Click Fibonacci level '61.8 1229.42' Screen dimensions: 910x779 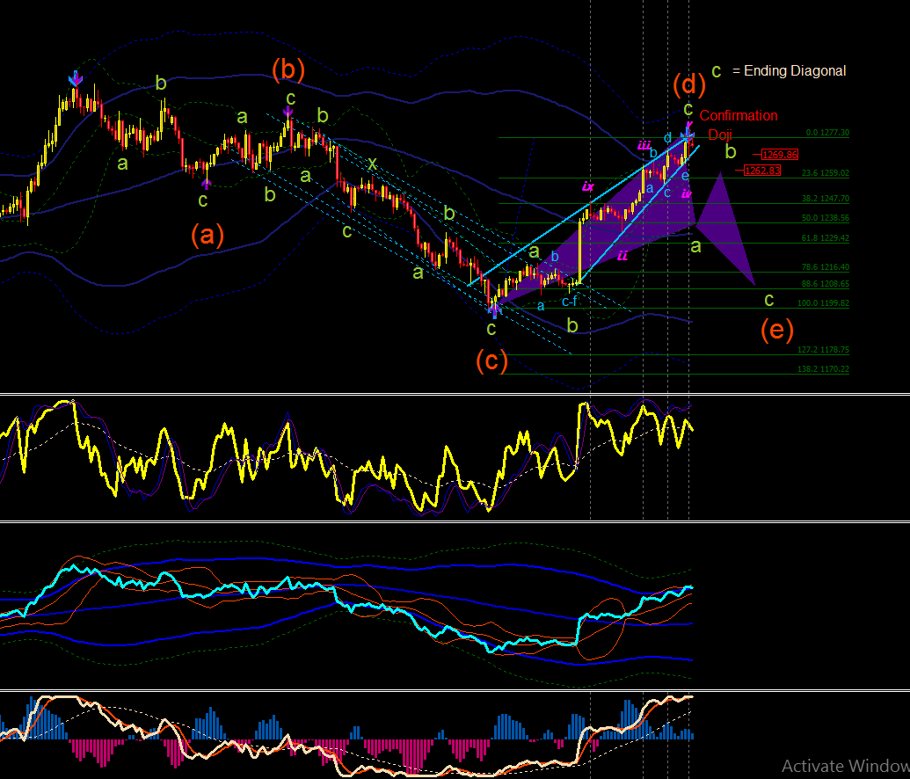point(826,238)
